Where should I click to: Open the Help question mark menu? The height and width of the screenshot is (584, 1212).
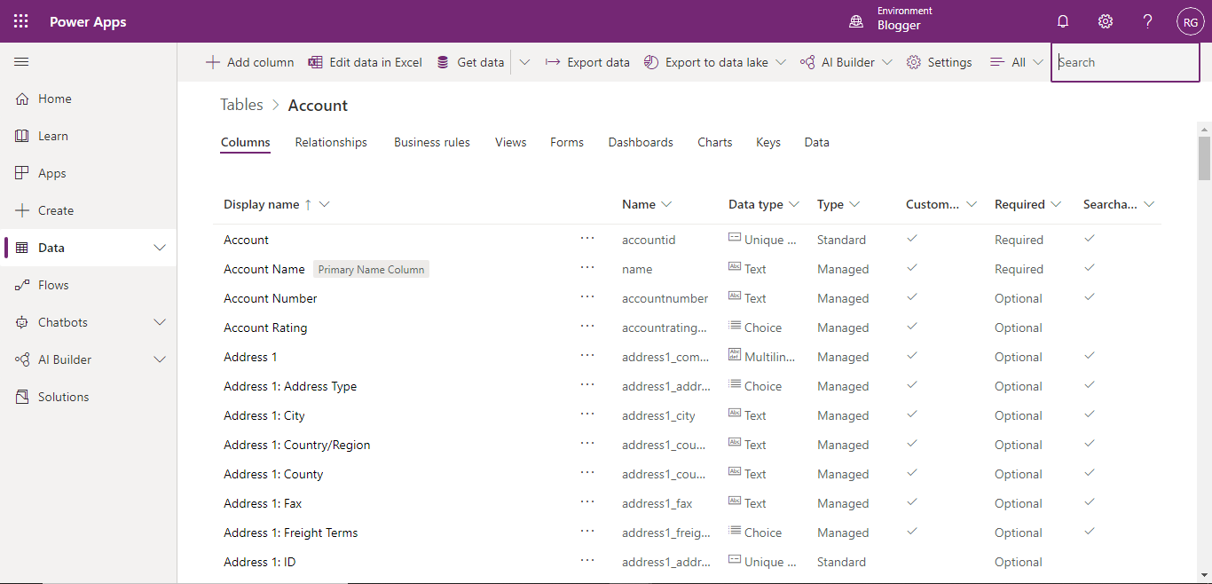pyautogui.click(x=1147, y=21)
